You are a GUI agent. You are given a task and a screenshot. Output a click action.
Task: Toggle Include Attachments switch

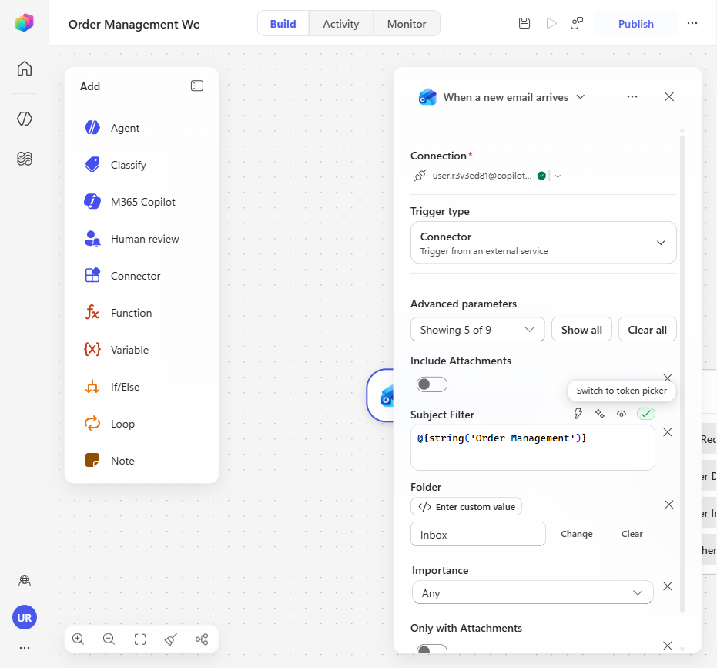tap(431, 384)
